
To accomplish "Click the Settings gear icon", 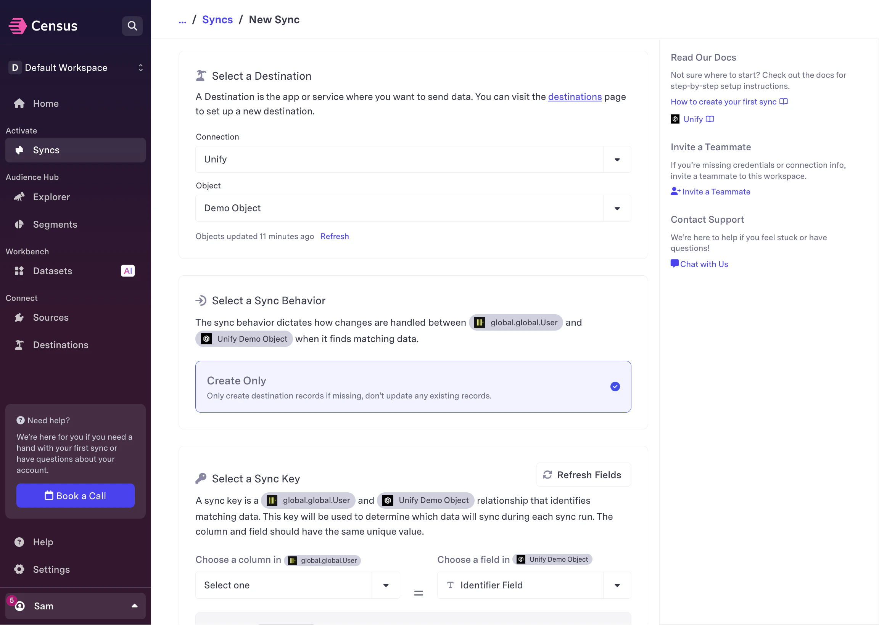I will tap(19, 569).
